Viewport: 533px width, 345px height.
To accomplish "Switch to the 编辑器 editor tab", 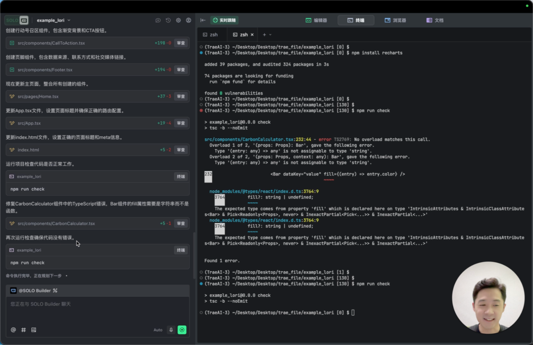I will (x=316, y=20).
